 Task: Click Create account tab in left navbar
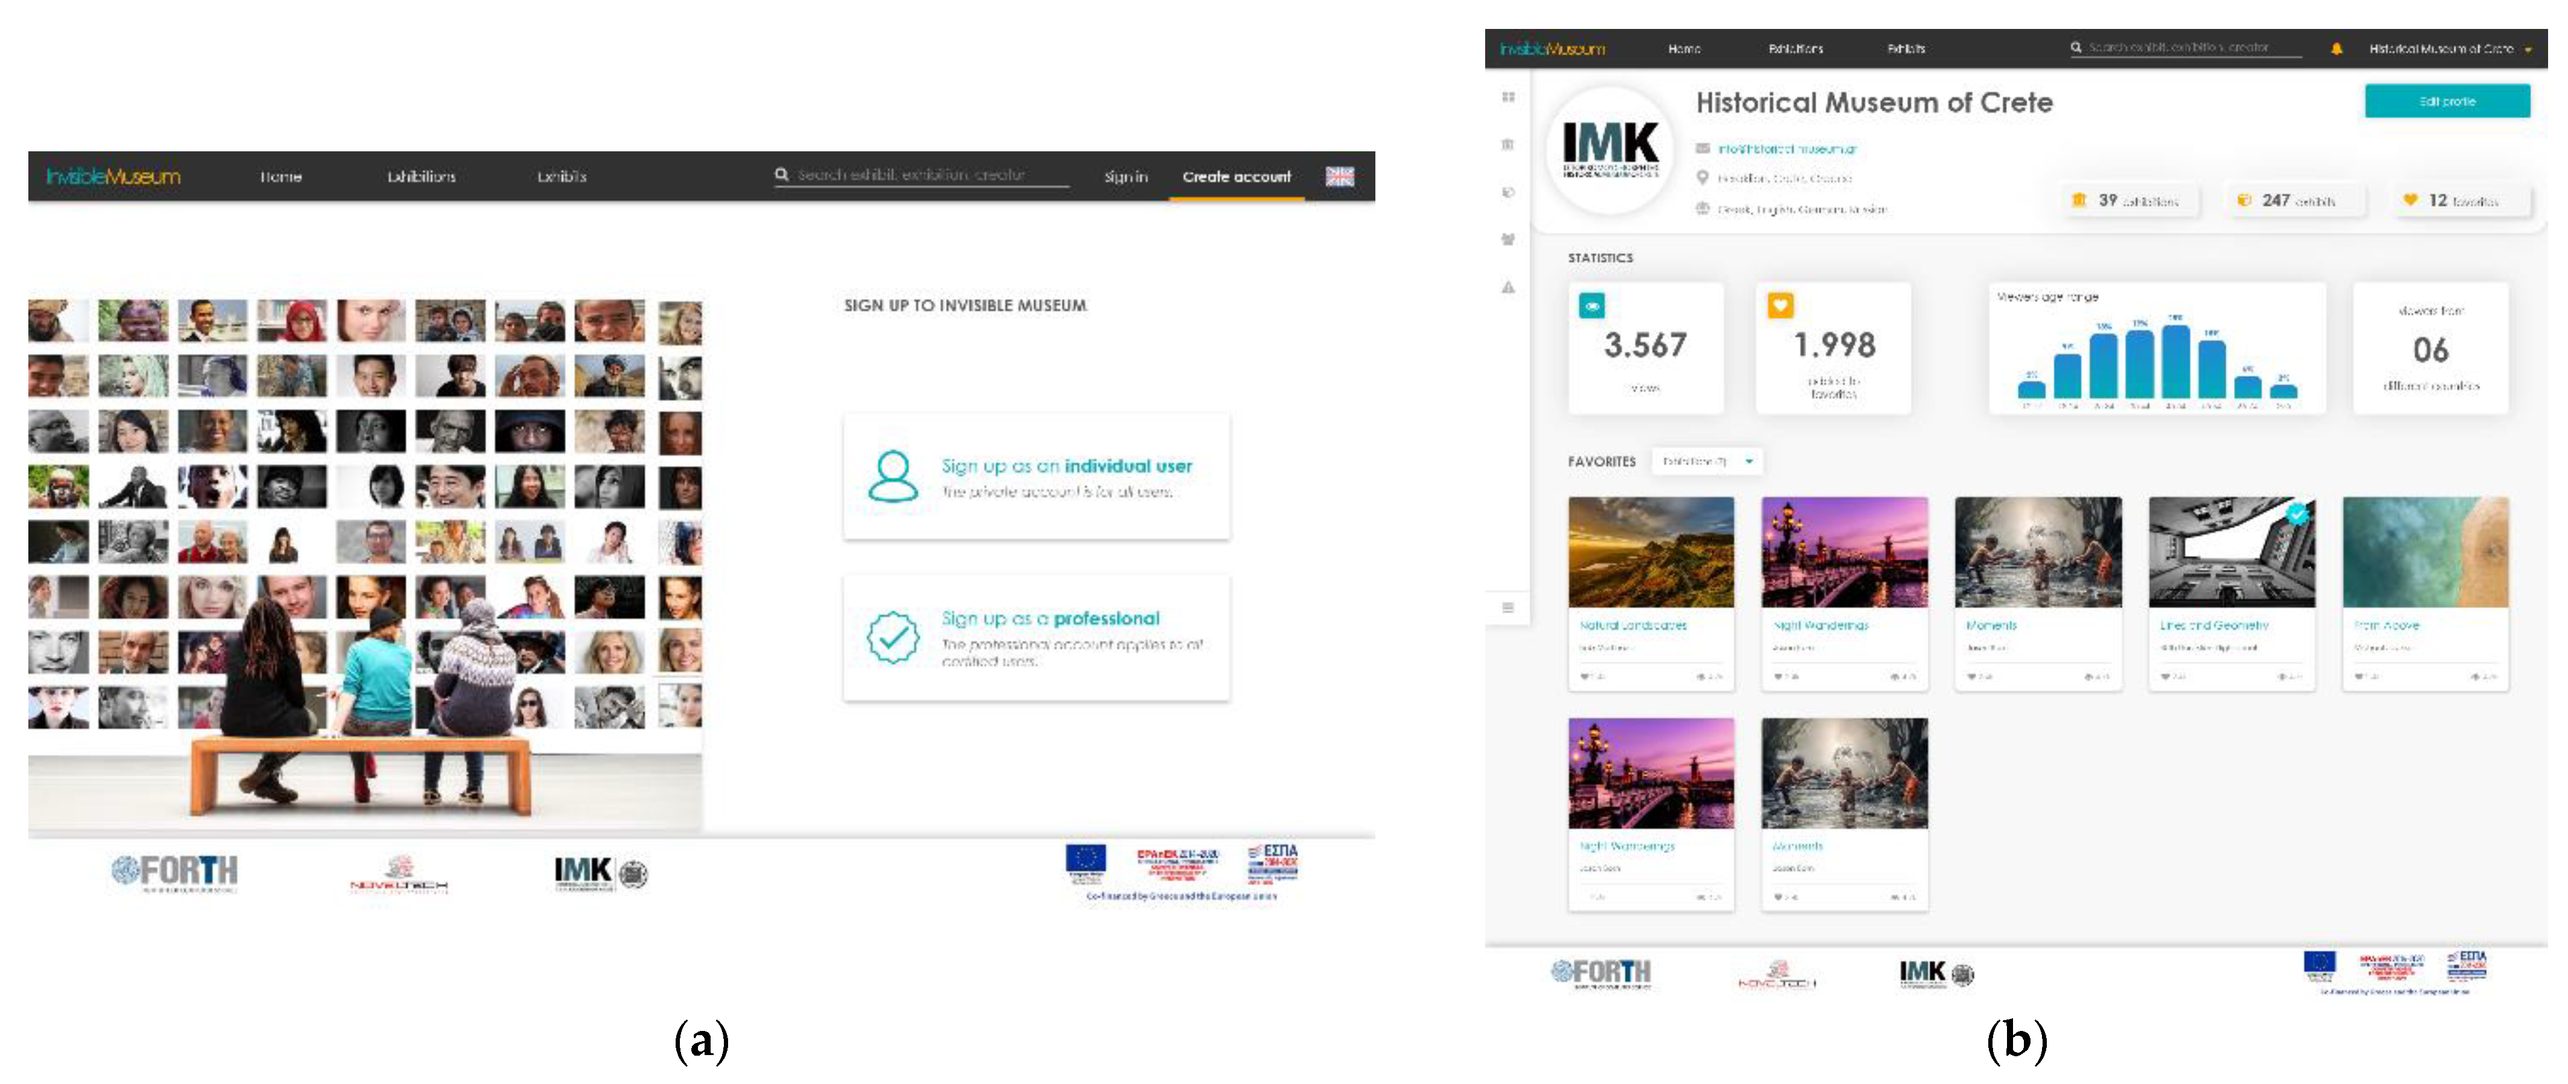1236,177
